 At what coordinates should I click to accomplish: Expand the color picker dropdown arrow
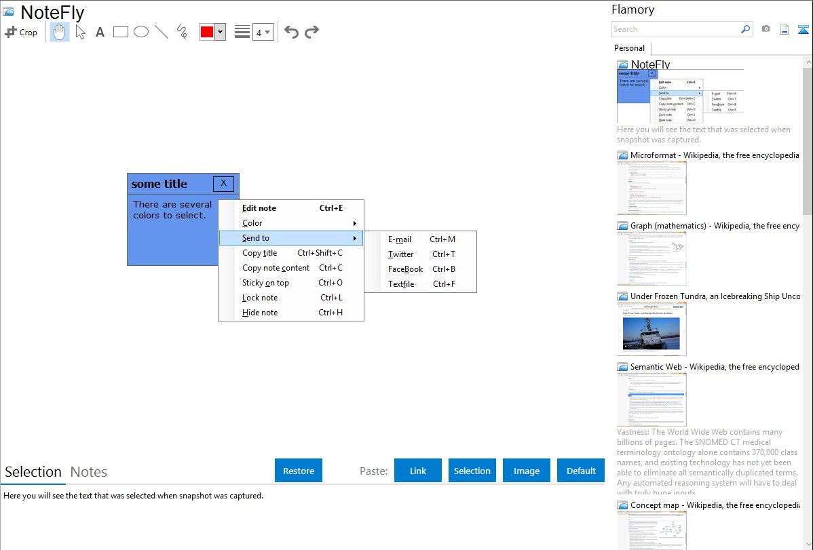tap(221, 32)
